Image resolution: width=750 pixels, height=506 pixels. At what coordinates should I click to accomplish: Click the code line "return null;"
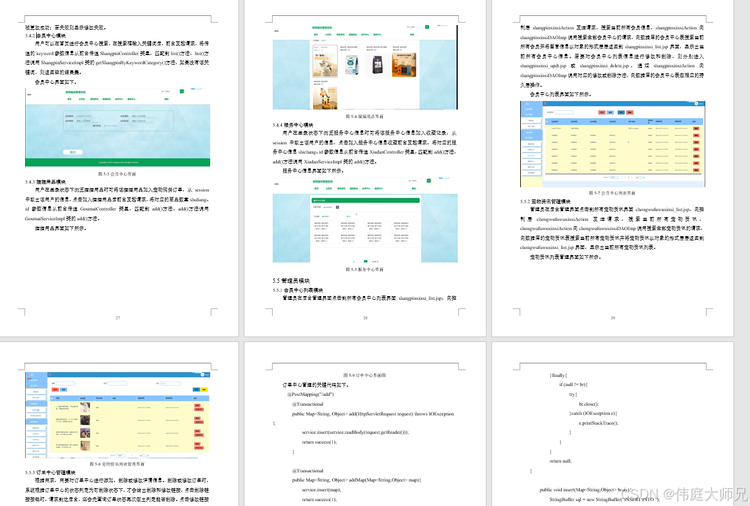pyautogui.click(x=561, y=461)
